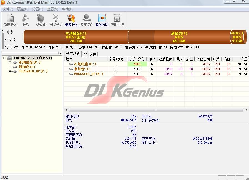Open 备份分区 (Backup Partition) tool
The image size is (249, 180).
click(102, 20)
